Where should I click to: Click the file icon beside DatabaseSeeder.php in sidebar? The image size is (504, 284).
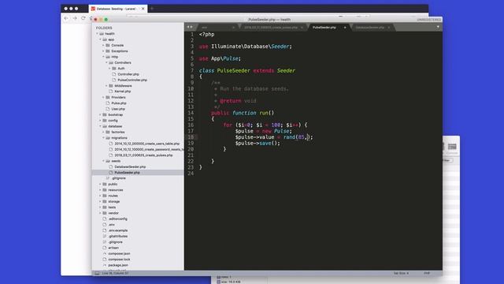tap(111, 166)
